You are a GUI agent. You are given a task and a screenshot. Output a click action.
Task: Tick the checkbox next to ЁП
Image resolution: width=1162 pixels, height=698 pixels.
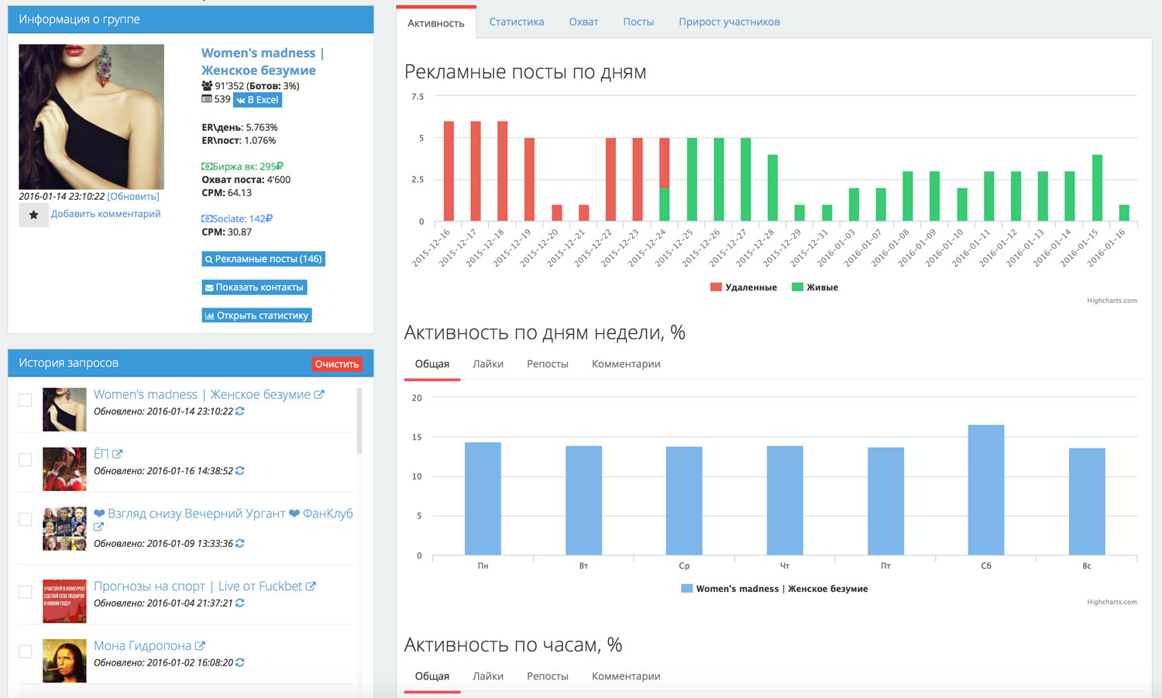(26, 459)
